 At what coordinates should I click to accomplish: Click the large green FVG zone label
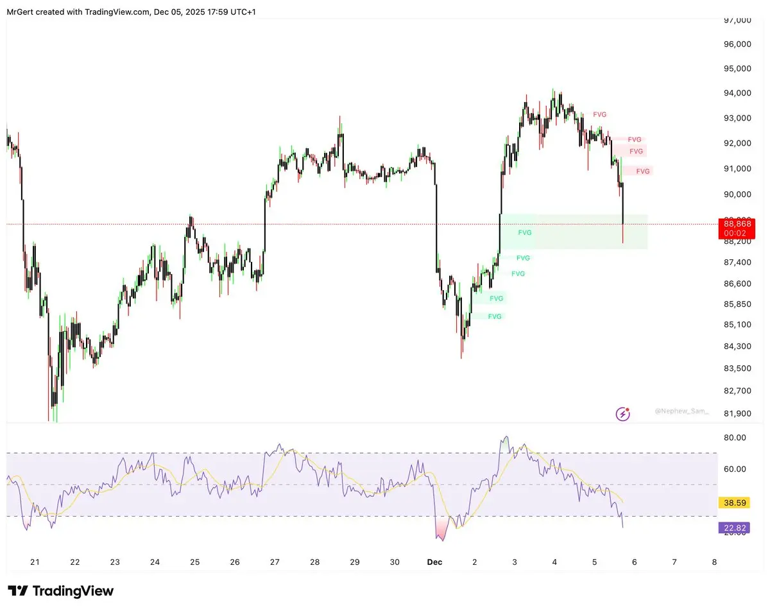(525, 233)
